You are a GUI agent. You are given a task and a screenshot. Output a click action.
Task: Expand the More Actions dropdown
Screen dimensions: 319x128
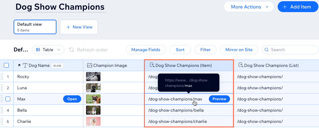pyautogui.click(x=249, y=7)
